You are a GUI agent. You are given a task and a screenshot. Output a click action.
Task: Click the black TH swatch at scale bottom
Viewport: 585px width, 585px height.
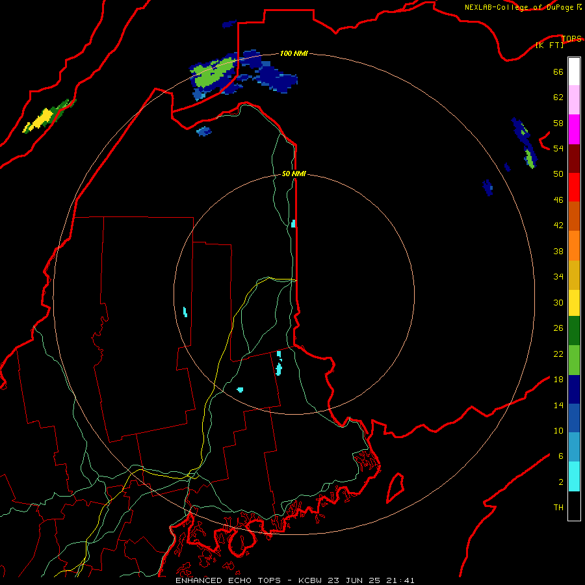click(574, 506)
